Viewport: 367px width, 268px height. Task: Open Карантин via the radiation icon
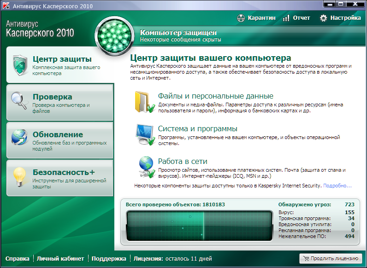(241, 18)
